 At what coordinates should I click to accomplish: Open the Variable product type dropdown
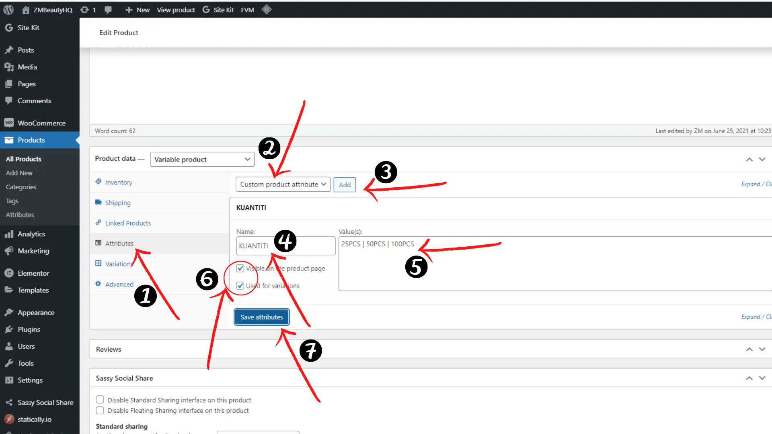coord(202,159)
